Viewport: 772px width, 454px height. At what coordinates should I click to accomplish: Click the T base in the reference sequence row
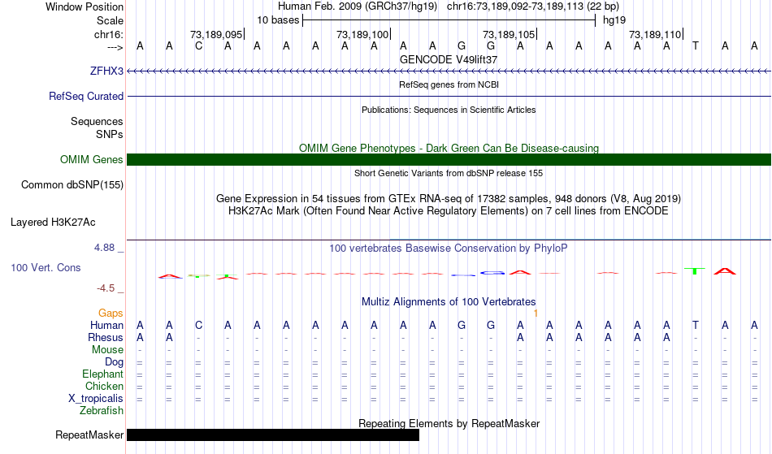695,46
